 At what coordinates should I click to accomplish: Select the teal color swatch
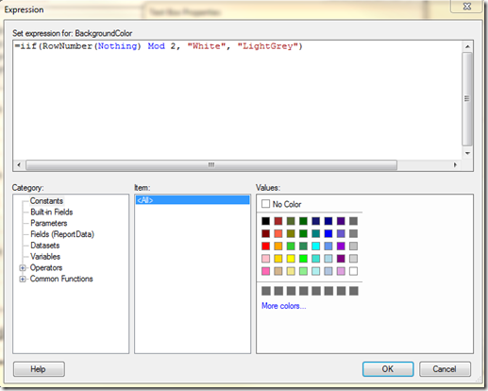point(316,233)
